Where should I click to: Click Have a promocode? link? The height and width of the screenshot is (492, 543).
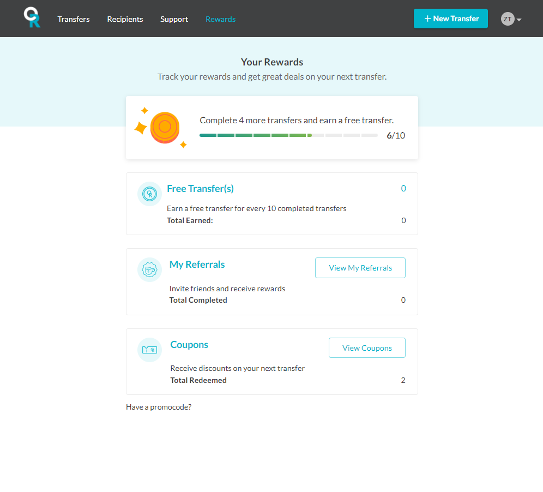pos(159,407)
